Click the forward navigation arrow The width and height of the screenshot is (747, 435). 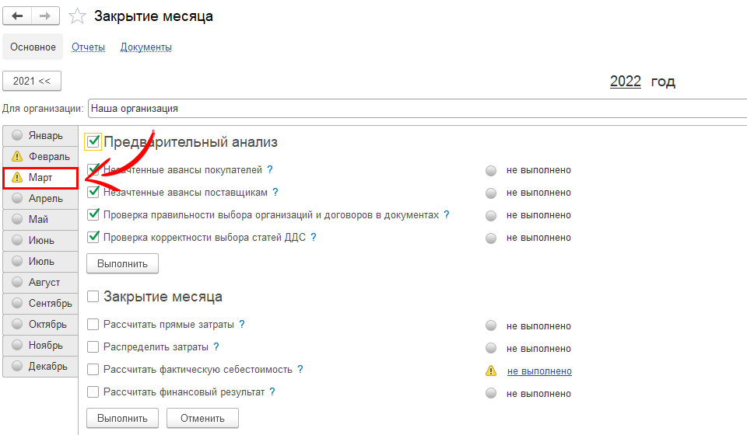click(46, 16)
